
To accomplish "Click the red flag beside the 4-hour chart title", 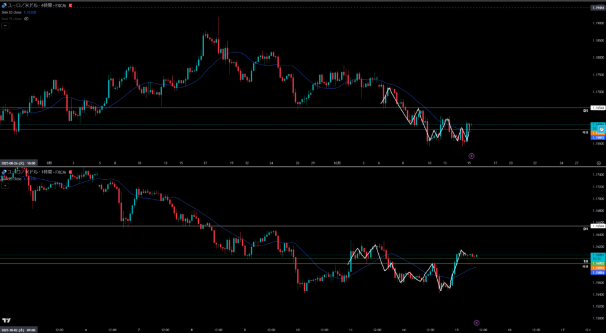I will point(72,5).
